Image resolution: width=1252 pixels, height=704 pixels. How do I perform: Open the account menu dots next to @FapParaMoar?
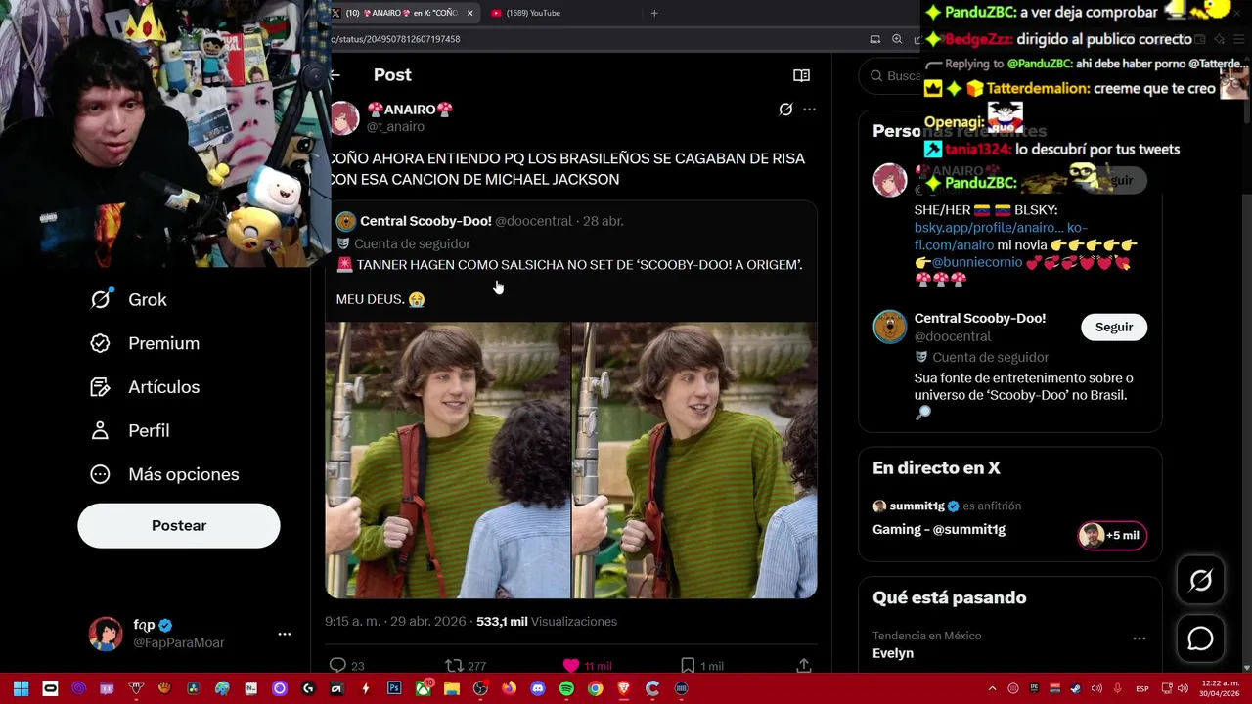tap(285, 634)
